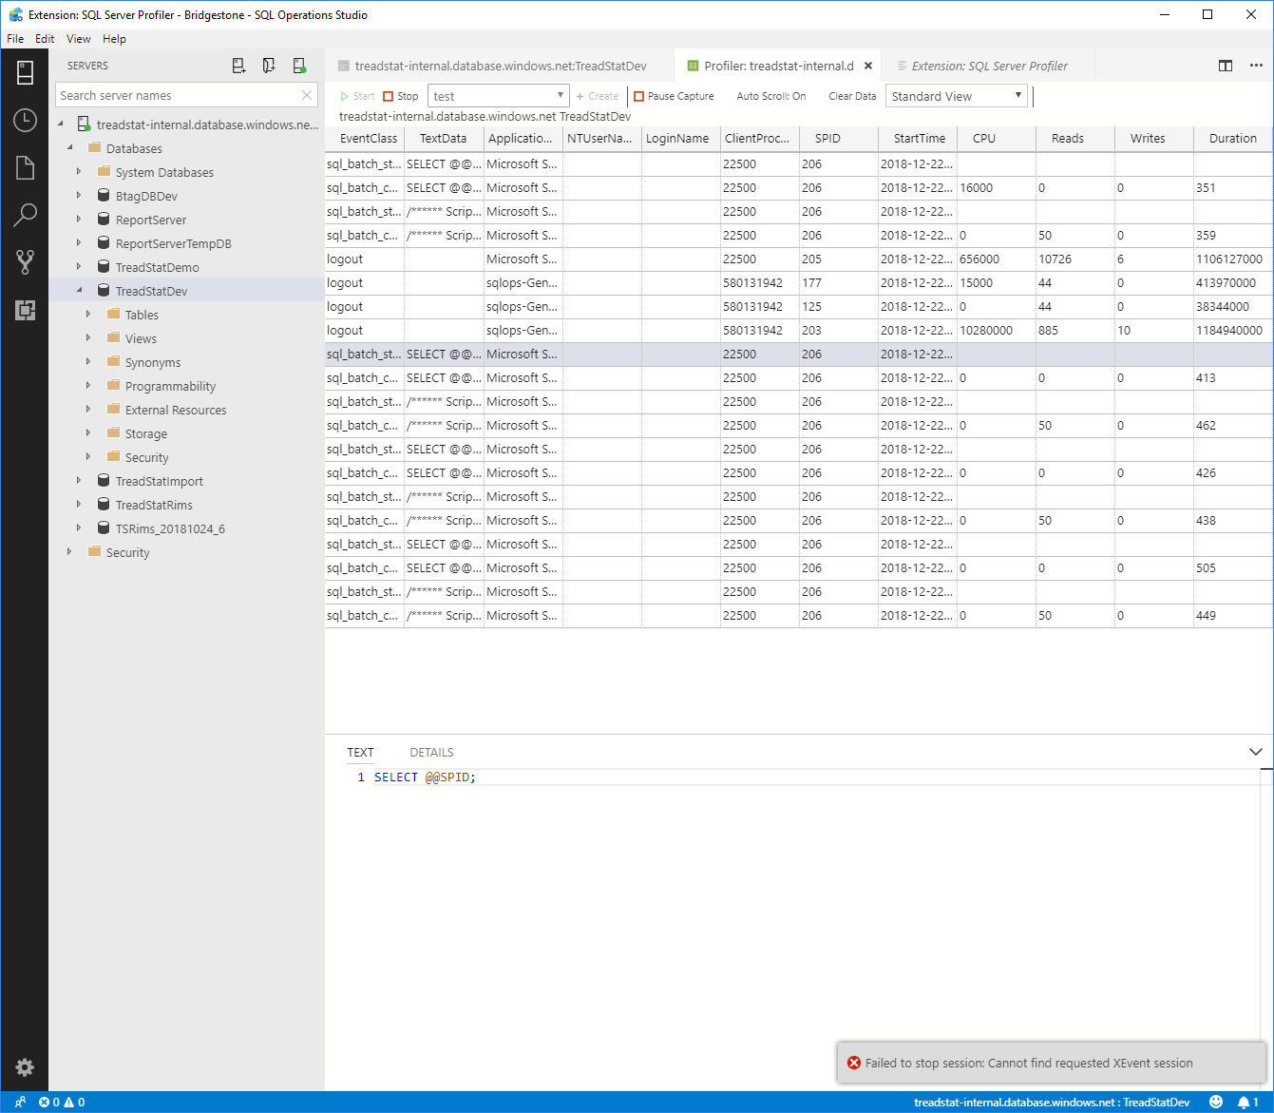Open Task History from the activity bar
Image resolution: width=1274 pixels, height=1113 pixels.
coord(25,120)
